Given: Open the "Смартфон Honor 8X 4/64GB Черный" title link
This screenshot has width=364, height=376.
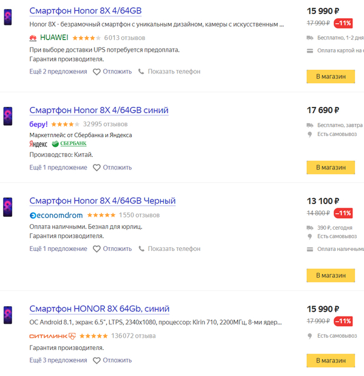Looking at the screenshot, I should tap(103, 200).
